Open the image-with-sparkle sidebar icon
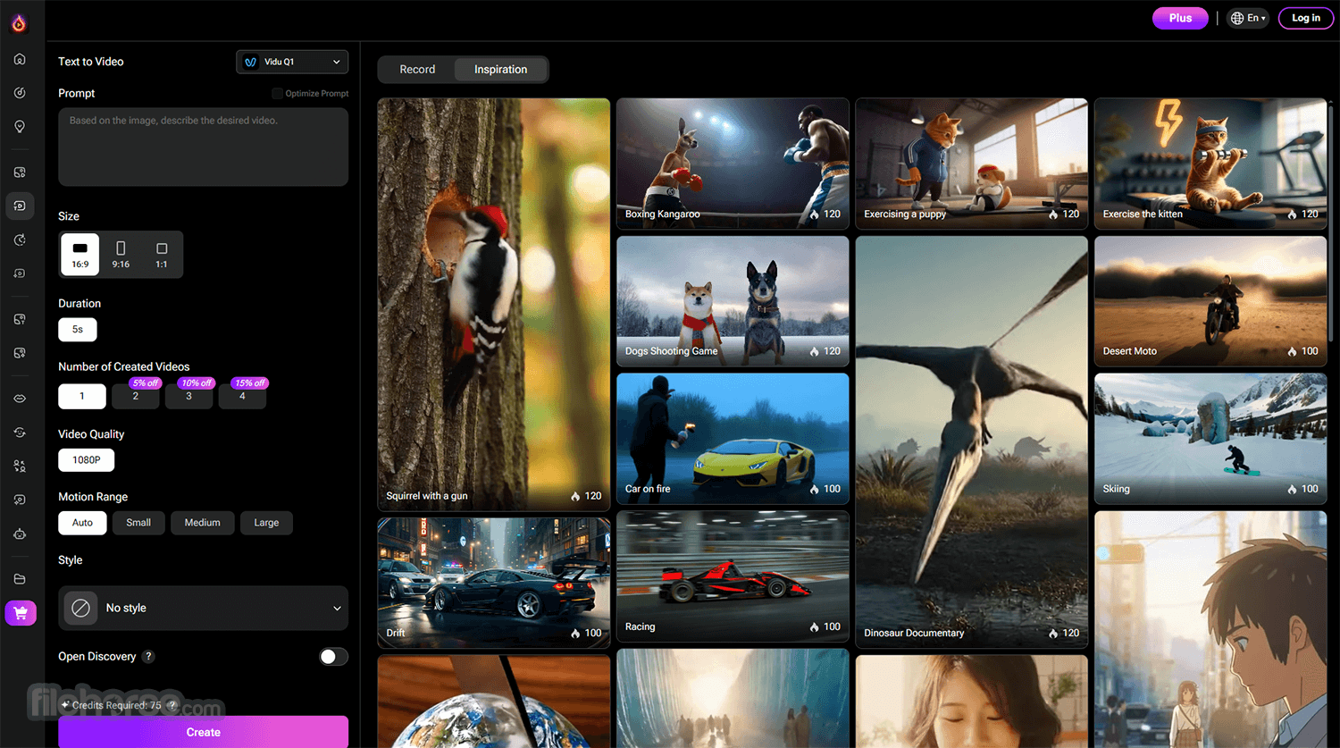 tap(20, 353)
